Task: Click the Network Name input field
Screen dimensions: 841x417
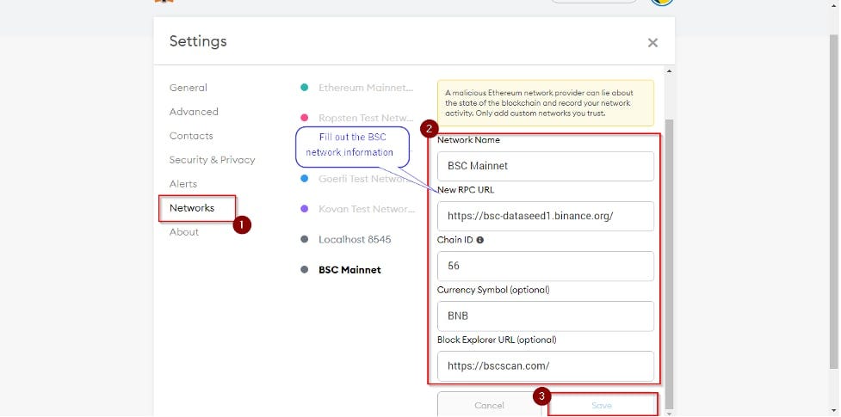Action: pos(546,166)
